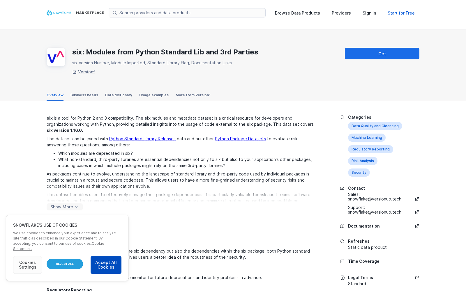Click the page title heading text
This screenshot has height=291, width=466.
coord(165,52)
